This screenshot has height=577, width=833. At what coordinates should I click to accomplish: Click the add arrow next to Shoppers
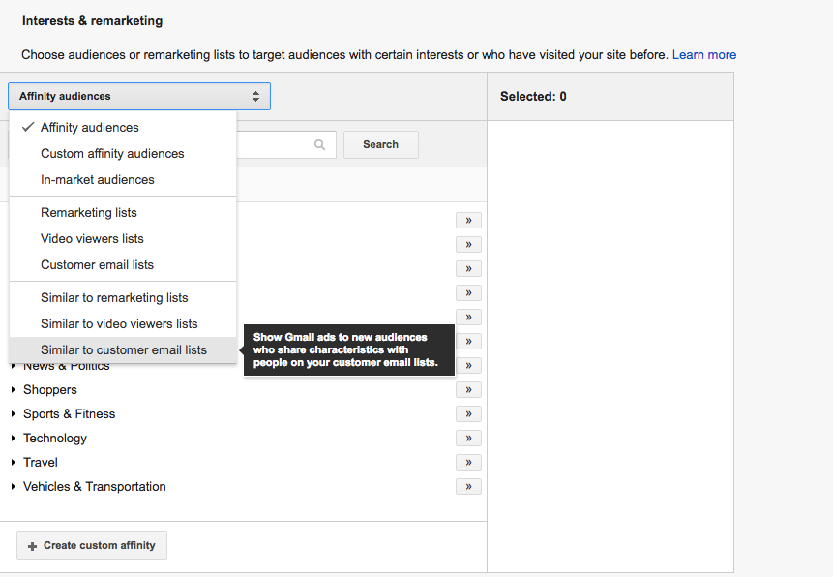[468, 390]
